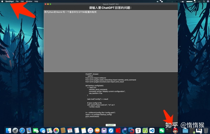Activate Siri from the menu bar
Viewport: 210px width, 134px height.
point(208,1)
